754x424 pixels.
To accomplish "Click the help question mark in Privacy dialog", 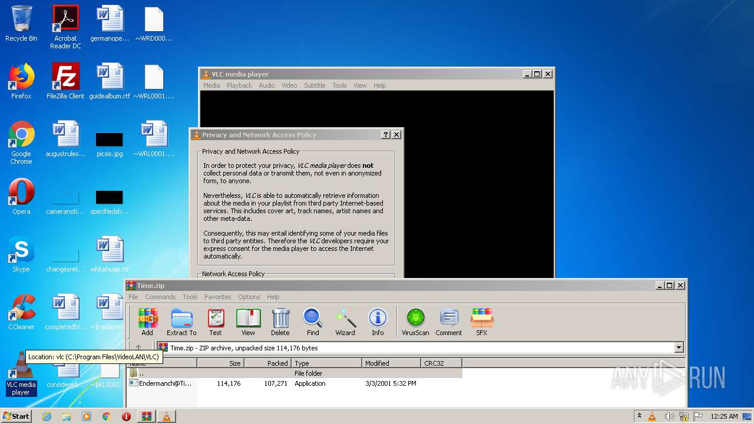I will tap(386, 135).
